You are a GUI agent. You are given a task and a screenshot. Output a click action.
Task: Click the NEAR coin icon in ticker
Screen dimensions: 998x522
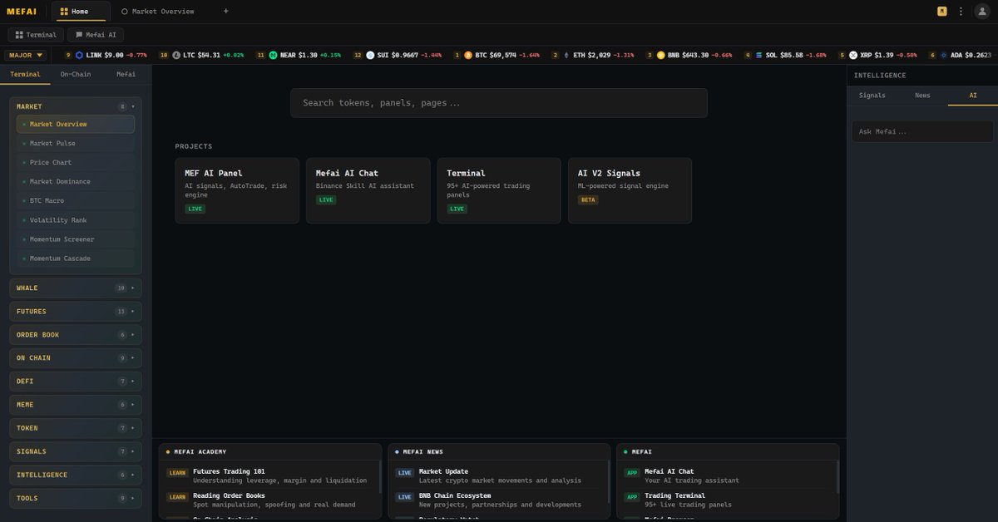coord(273,55)
